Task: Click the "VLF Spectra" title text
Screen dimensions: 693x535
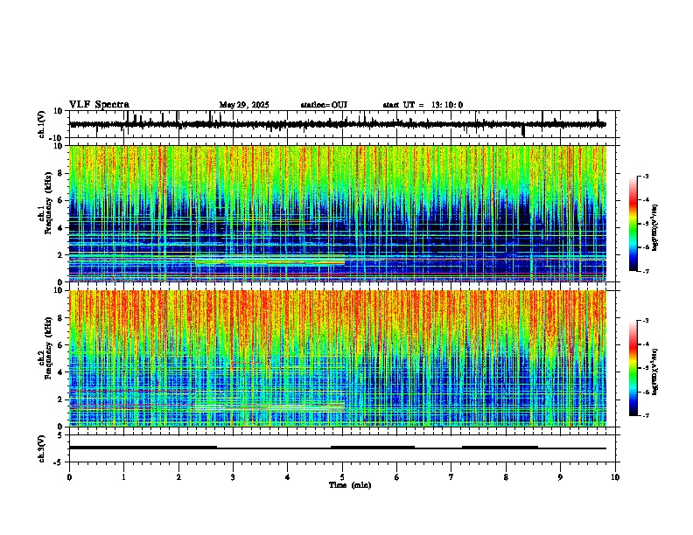Action: click(99, 105)
